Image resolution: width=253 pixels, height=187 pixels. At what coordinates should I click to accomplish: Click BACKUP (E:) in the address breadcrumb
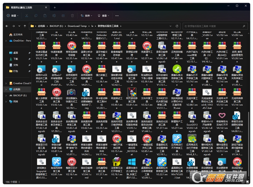pos(56,26)
